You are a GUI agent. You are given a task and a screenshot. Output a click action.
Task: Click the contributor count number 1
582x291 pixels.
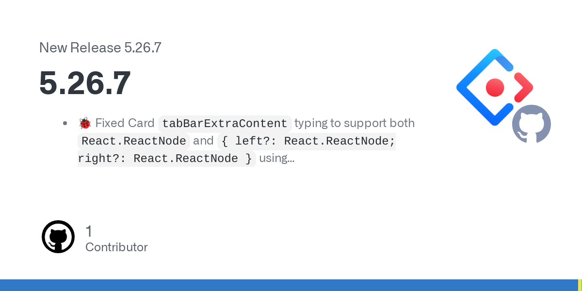(x=89, y=231)
